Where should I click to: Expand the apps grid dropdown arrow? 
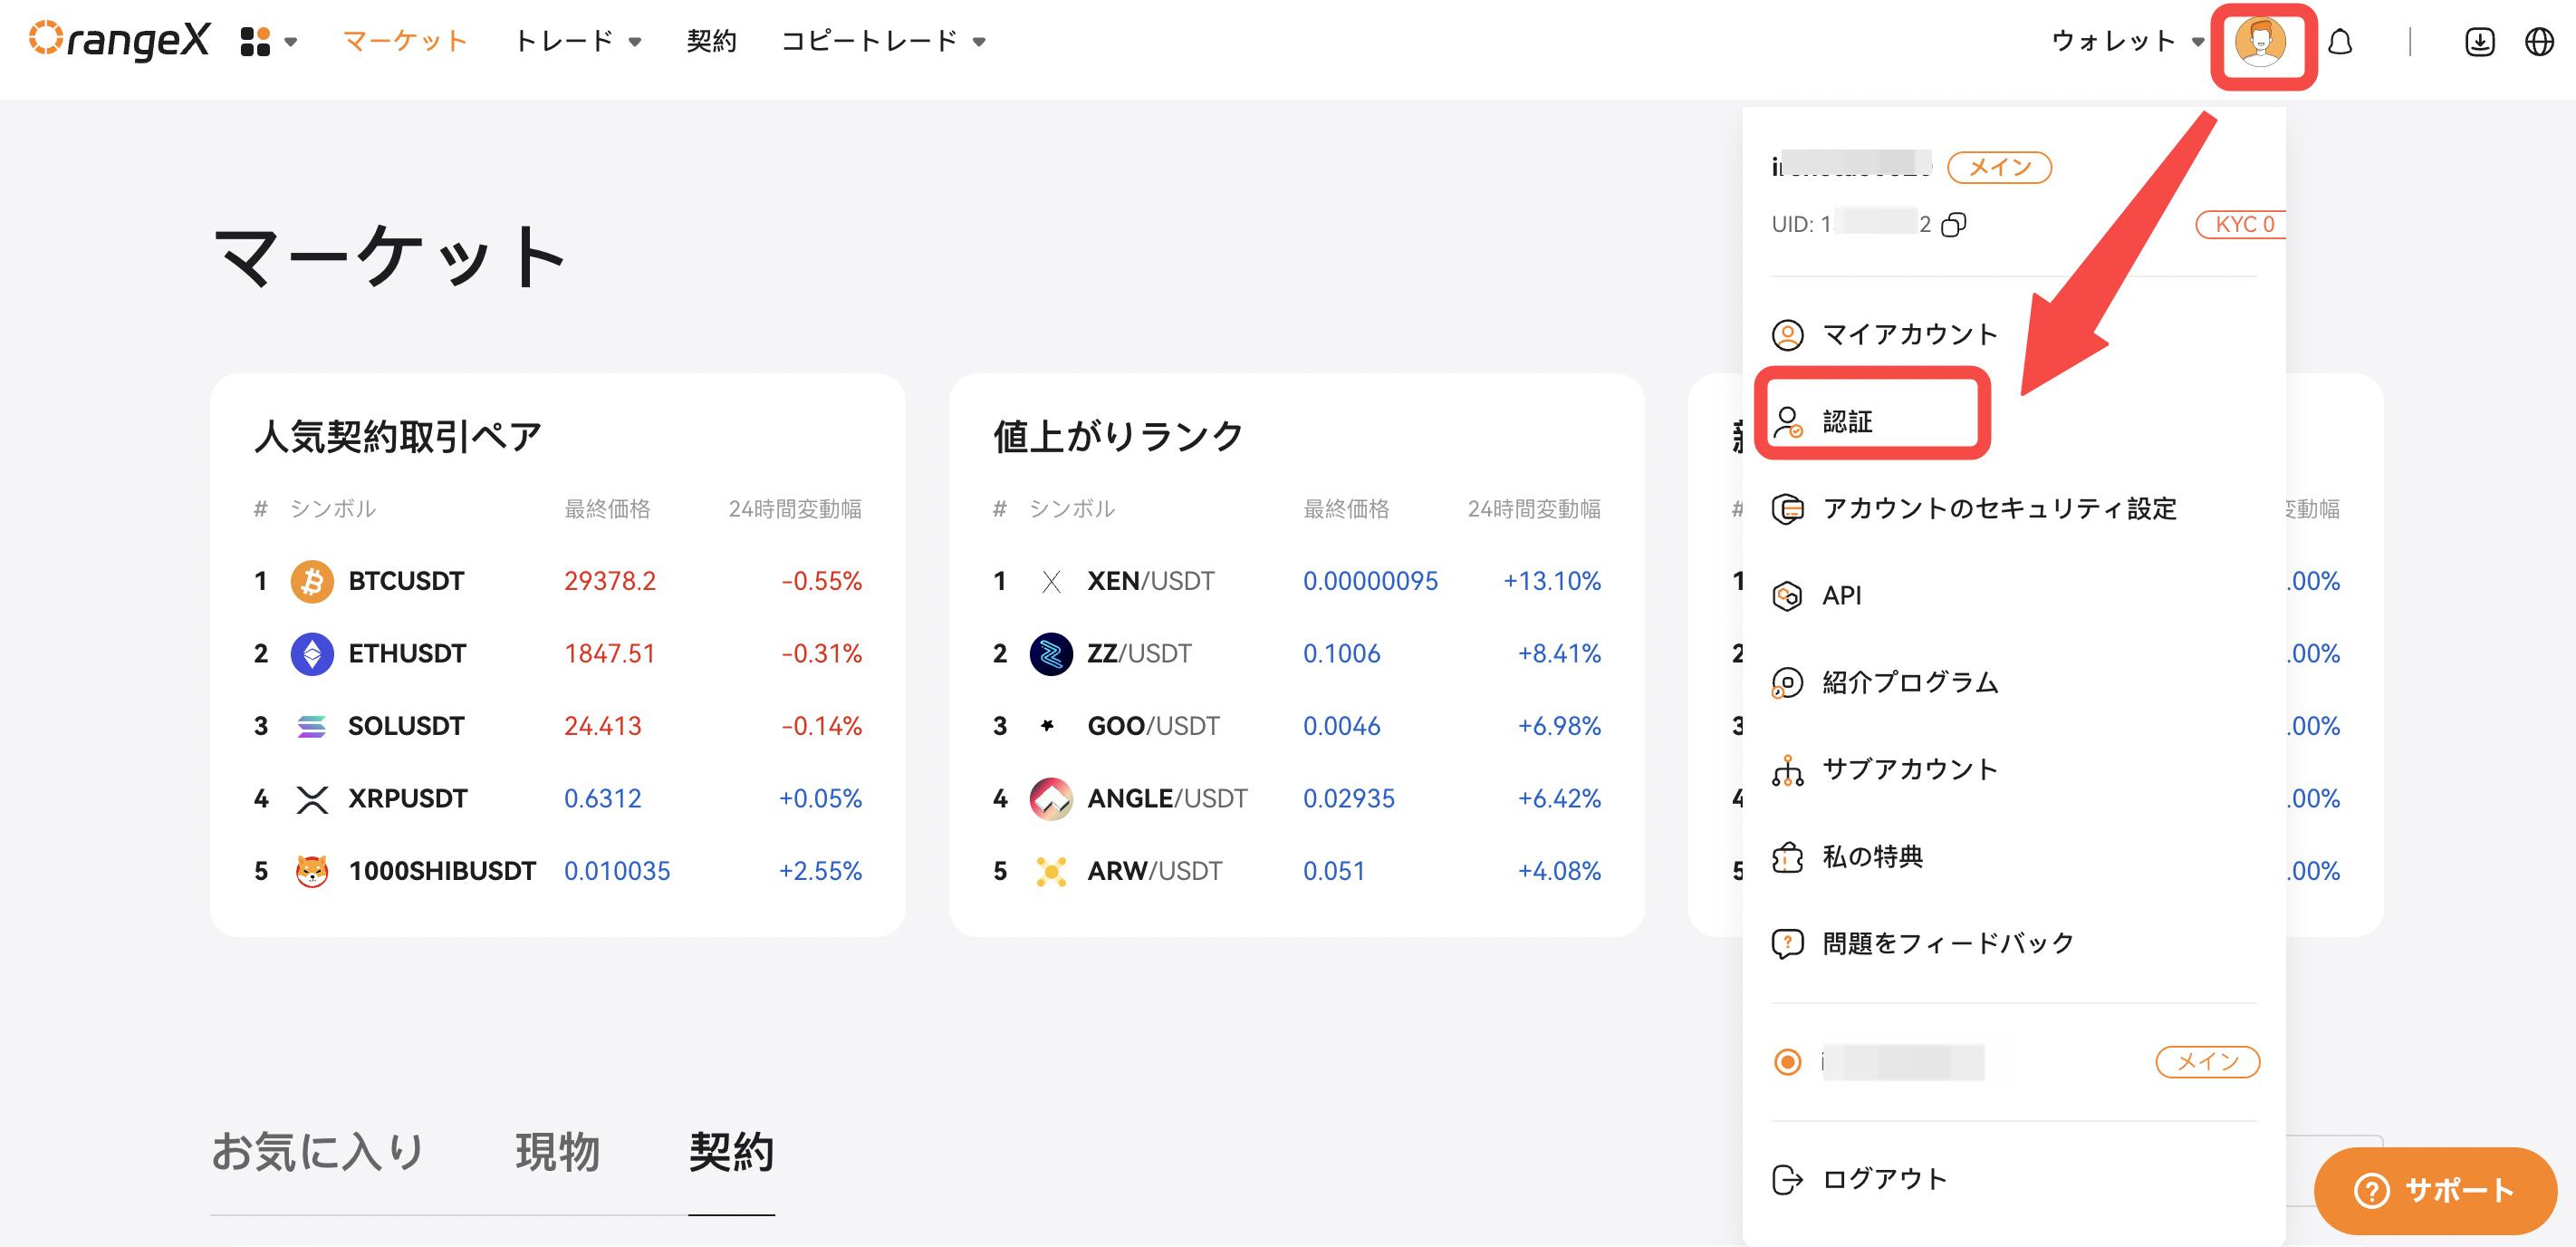click(291, 42)
